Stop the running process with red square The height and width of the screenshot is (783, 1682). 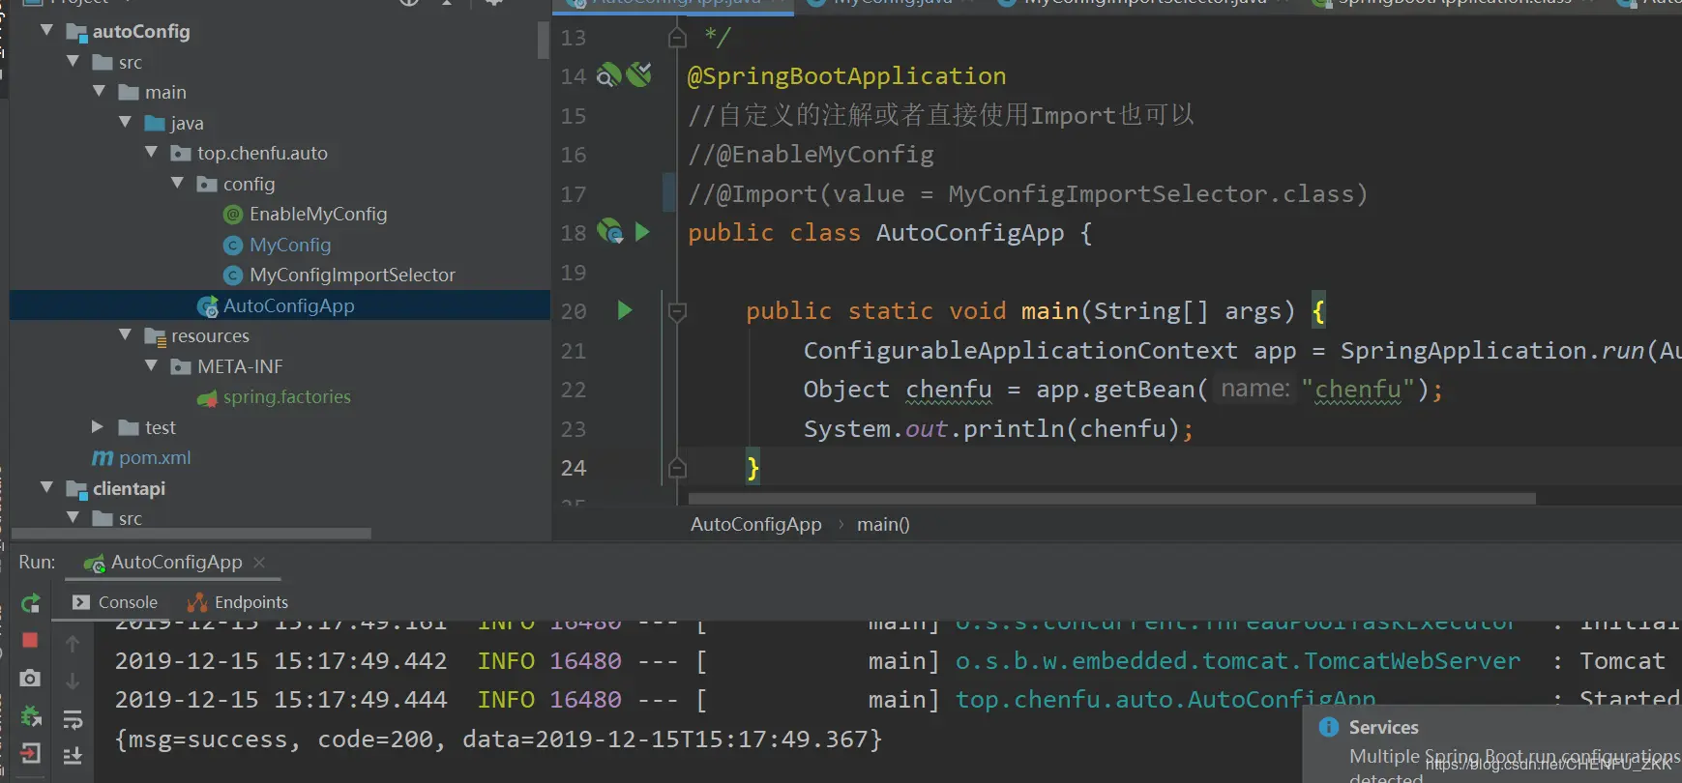point(30,640)
